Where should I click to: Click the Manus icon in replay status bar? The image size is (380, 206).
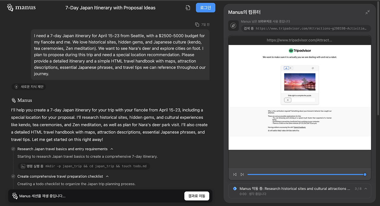point(15,196)
